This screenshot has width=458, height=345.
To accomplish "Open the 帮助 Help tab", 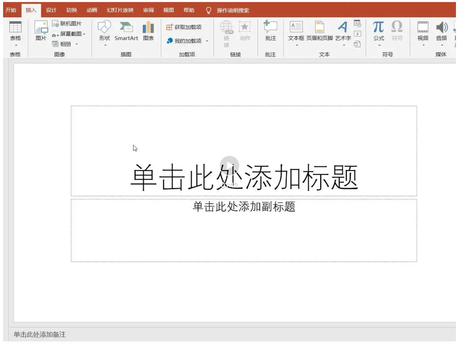I will 189,10.
